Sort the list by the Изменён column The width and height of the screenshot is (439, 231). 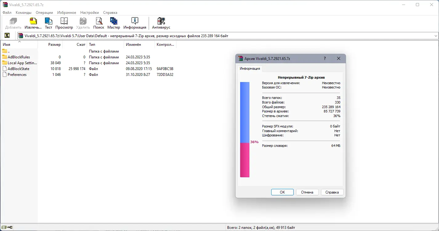[139, 45]
